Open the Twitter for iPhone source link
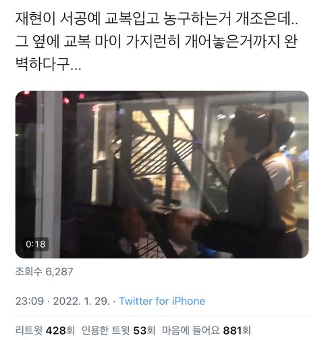The width and height of the screenshot is (324, 340). pyautogui.click(x=162, y=301)
